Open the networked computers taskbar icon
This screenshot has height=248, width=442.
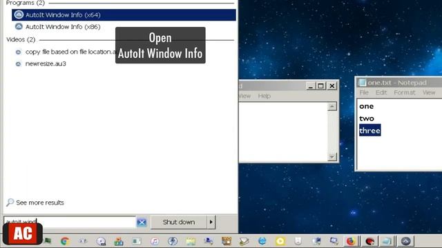pos(316,241)
